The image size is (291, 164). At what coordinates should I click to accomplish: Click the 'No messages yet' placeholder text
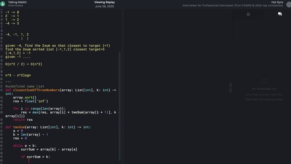coord(264,89)
